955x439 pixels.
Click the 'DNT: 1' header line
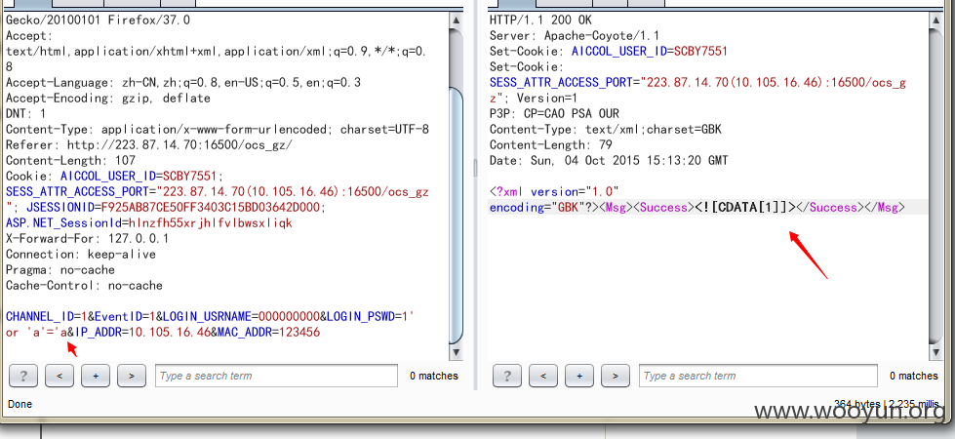(x=25, y=114)
